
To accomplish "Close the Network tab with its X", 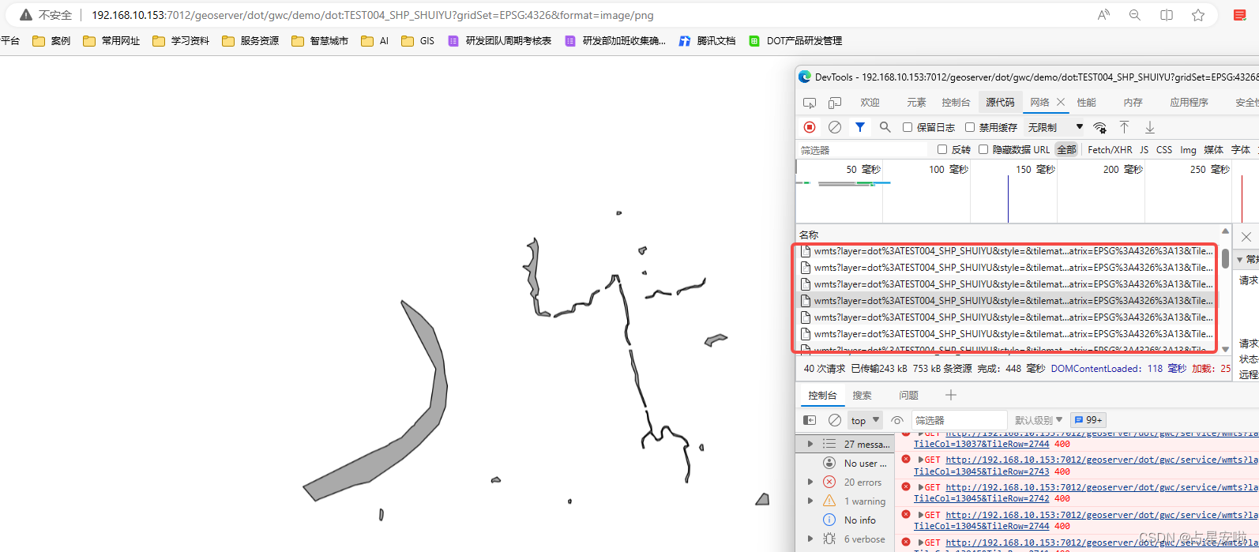I will (x=1061, y=102).
